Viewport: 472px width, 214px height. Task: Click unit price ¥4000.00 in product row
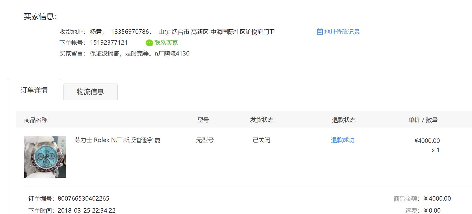427,141
